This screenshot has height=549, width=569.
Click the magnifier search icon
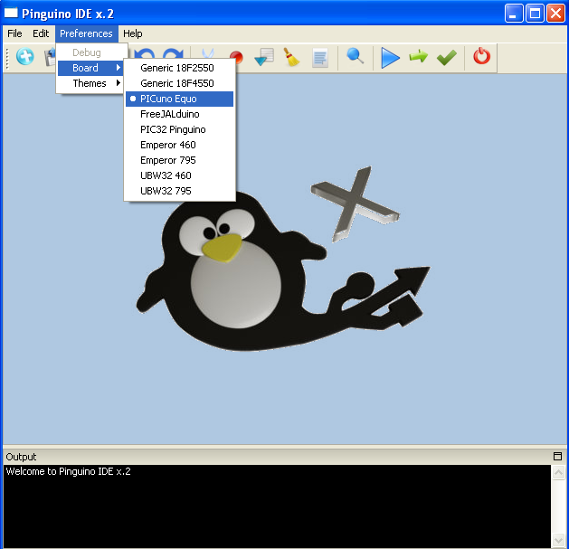click(x=356, y=57)
